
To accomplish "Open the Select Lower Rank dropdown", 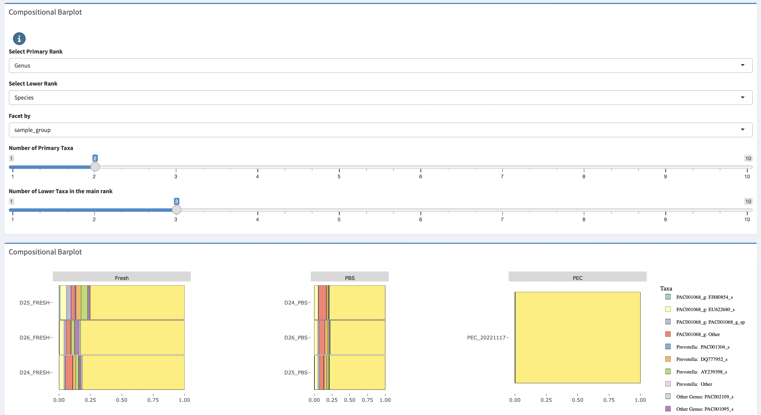I will click(380, 98).
